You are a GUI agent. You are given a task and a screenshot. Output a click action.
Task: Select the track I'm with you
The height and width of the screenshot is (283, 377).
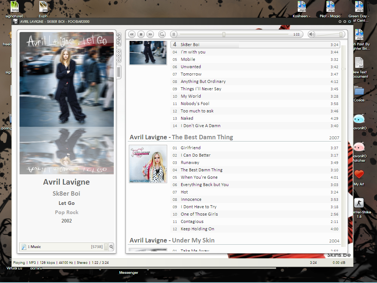coord(256,52)
